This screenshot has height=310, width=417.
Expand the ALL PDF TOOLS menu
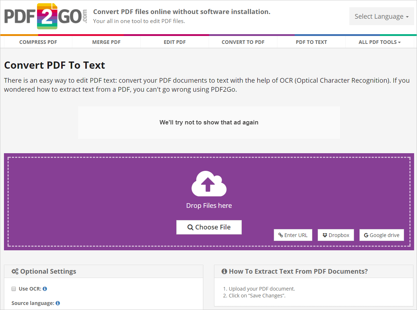pyautogui.click(x=380, y=42)
